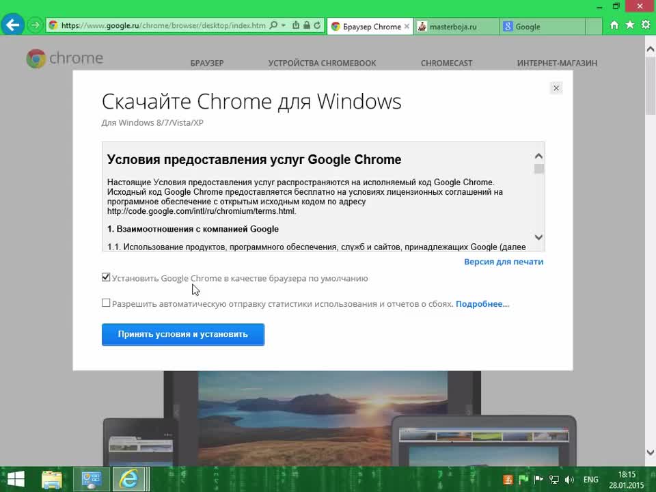Open the Windows Start button
The height and width of the screenshot is (492, 656).
[x=16, y=479]
